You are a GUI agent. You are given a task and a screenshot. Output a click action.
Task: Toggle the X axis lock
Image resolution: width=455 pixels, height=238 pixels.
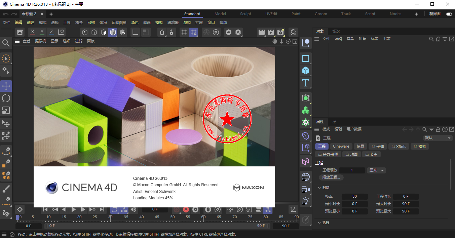point(32,32)
